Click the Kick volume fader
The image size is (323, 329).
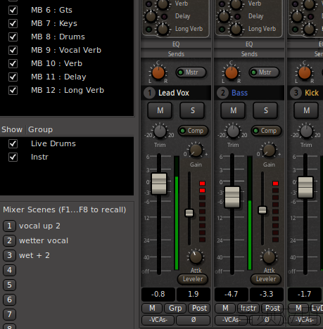tap(305, 187)
